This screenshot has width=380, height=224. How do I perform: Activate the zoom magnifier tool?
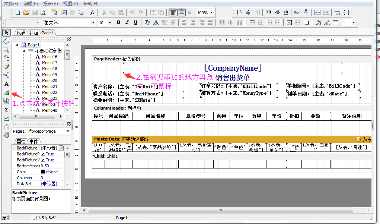(6, 50)
